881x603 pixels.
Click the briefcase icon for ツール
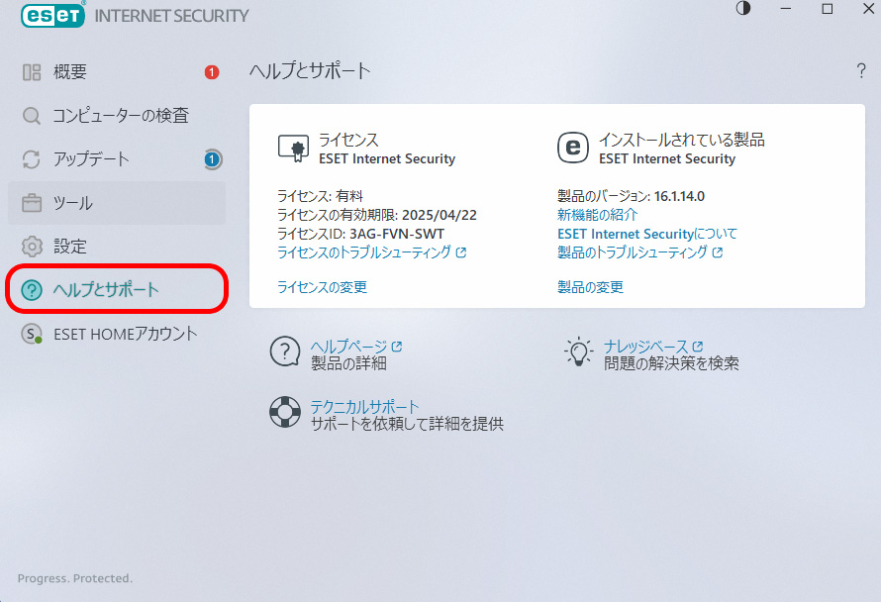(x=32, y=203)
